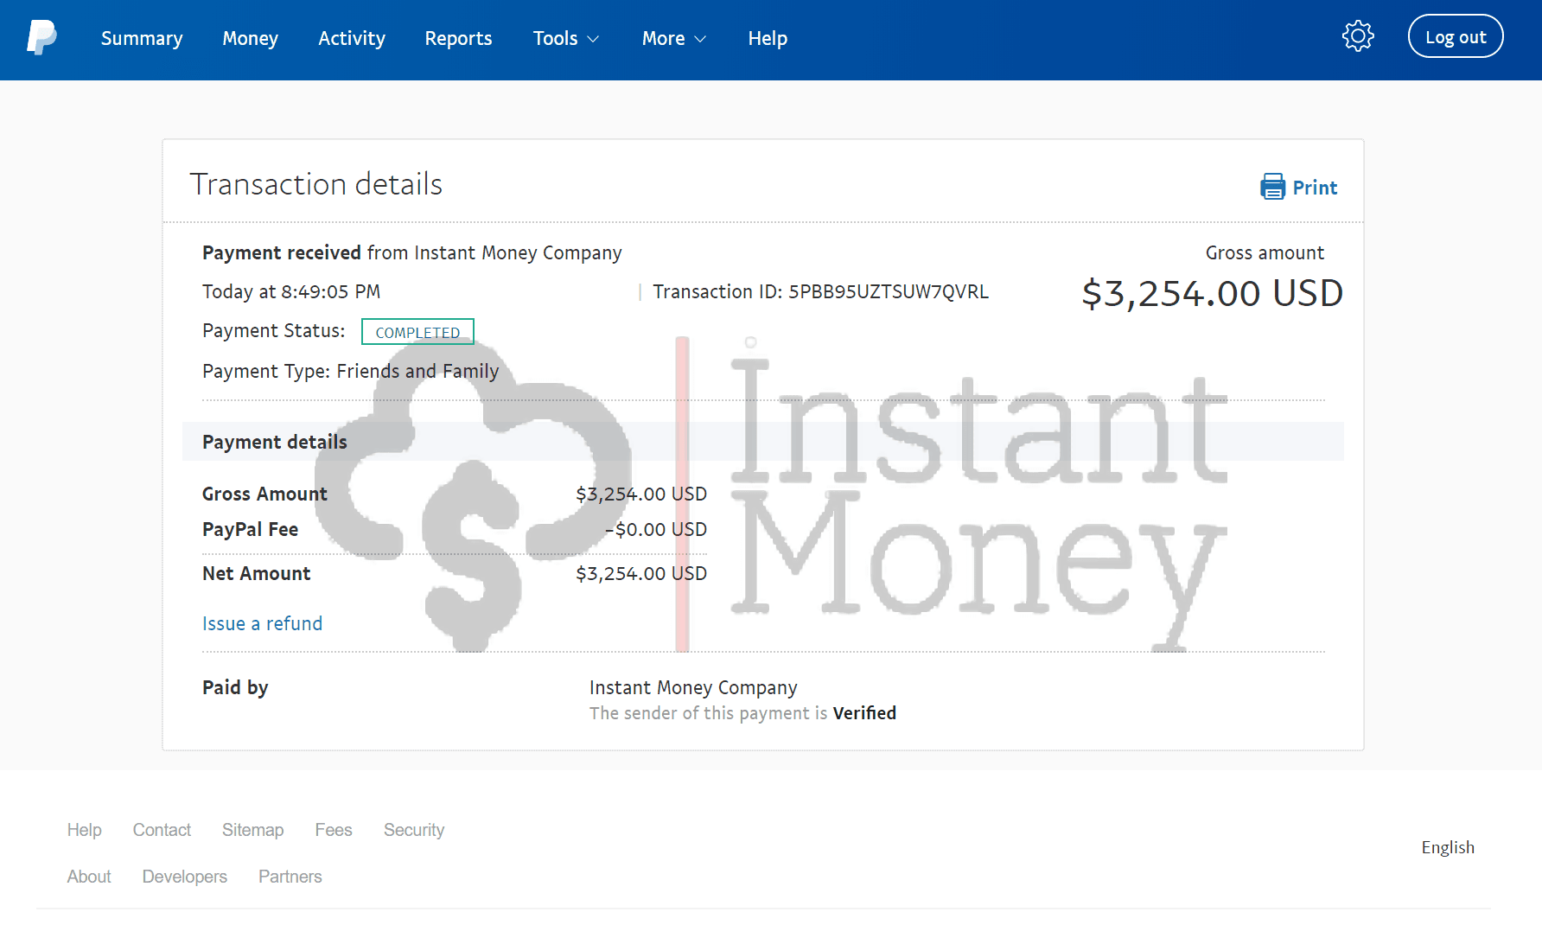Click the Net Amount $3,254.00 USD value
1542x925 pixels.
pyautogui.click(x=641, y=573)
